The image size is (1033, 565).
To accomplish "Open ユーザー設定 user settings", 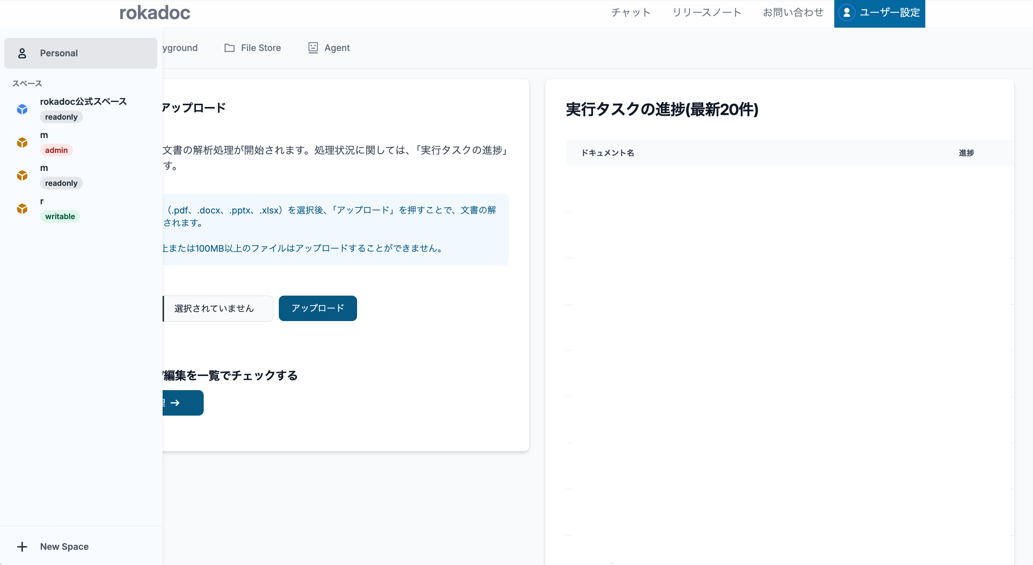I will (x=879, y=13).
